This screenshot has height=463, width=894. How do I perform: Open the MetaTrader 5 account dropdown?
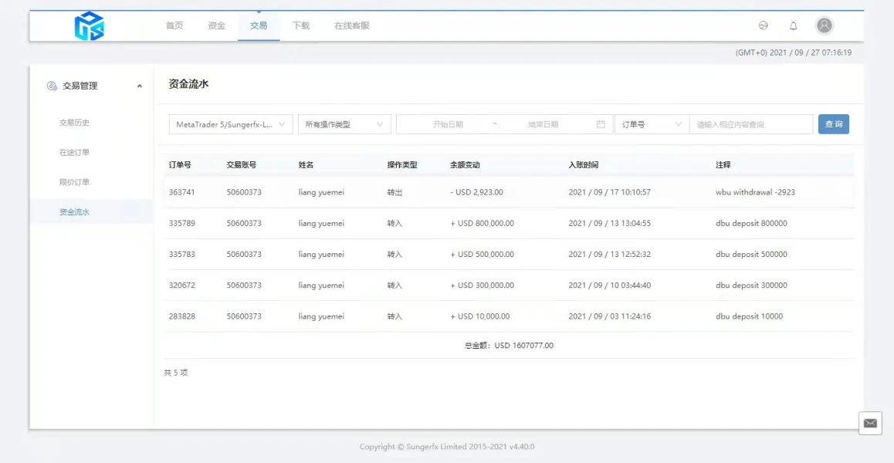click(230, 124)
